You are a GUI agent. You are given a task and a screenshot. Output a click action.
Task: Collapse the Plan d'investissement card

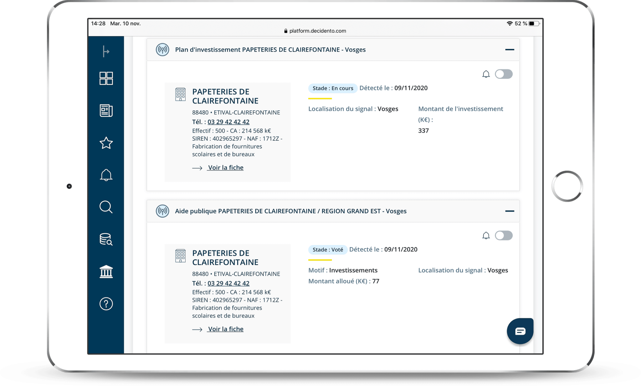point(510,50)
